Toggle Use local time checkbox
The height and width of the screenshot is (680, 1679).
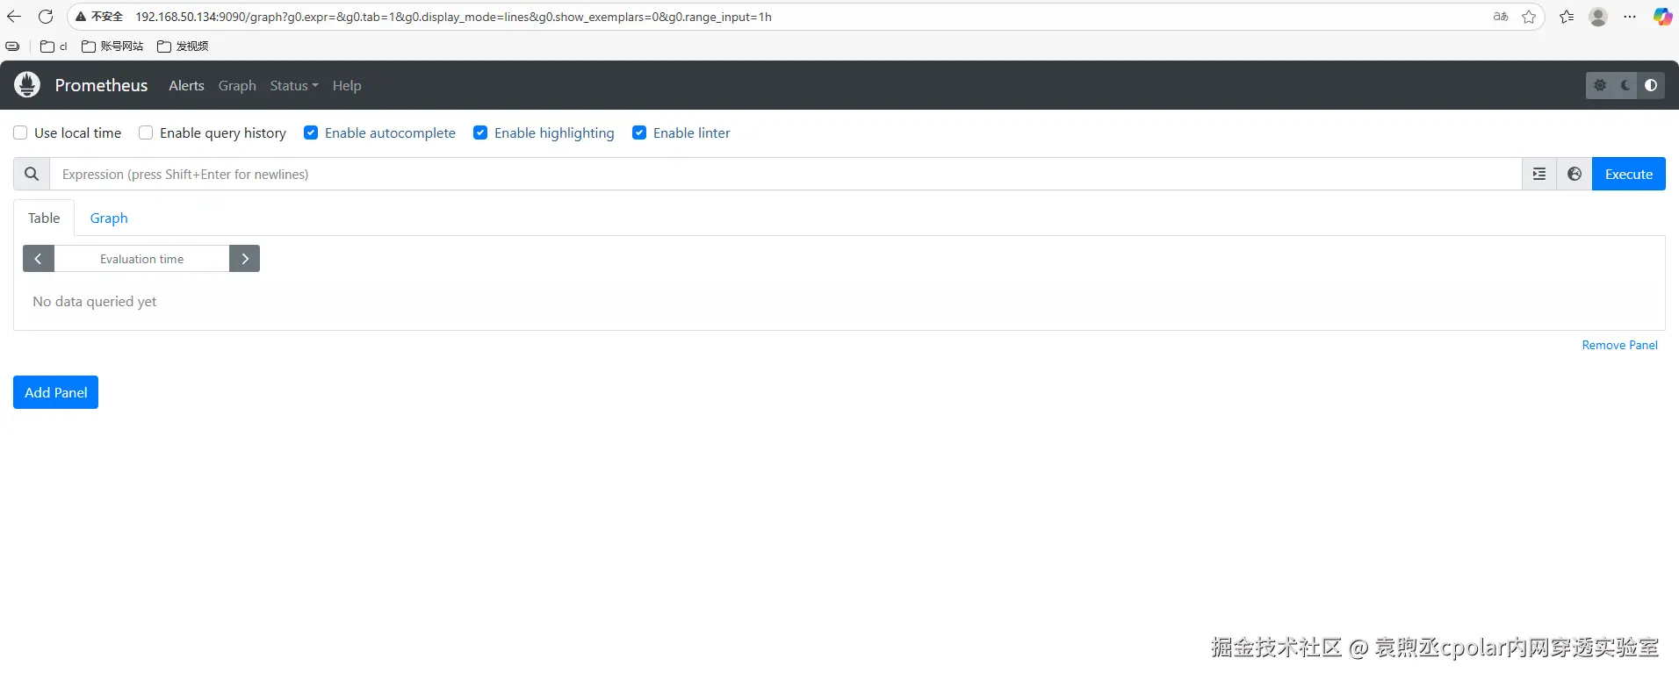tap(20, 132)
